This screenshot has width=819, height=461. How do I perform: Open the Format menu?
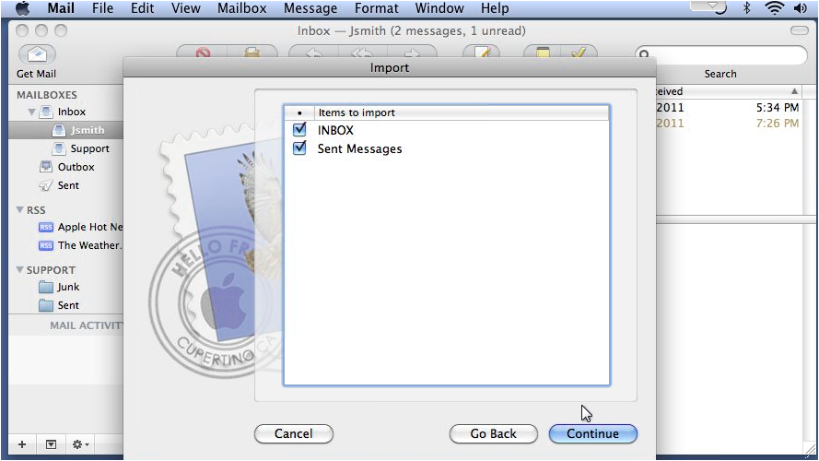click(x=376, y=8)
